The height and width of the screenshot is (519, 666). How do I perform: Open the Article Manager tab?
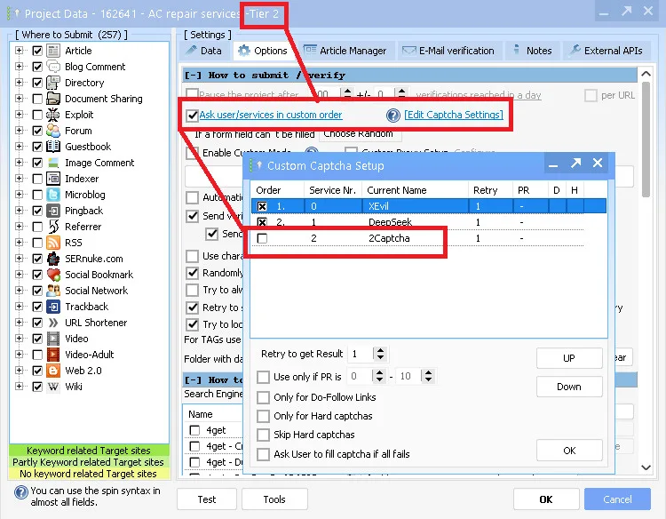(x=345, y=51)
